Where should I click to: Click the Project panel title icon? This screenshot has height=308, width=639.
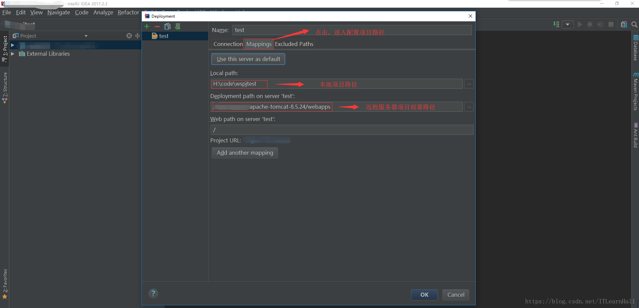(x=15, y=36)
